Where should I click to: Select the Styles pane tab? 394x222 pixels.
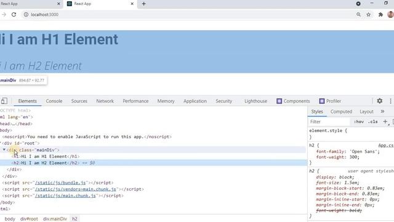(x=317, y=112)
